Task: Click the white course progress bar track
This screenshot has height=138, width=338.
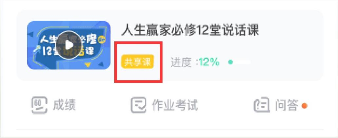Action: tap(240, 62)
